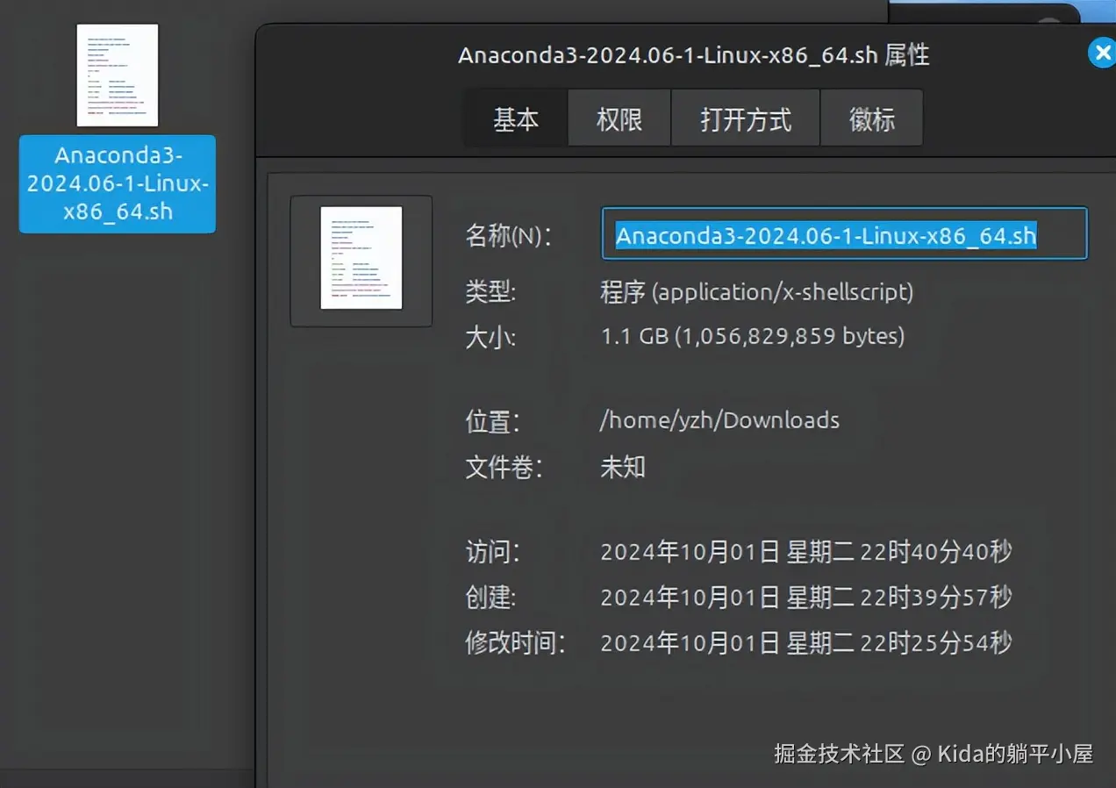The height and width of the screenshot is (788, 1116).
Task: Close the properties dialog with the blue X
Action: 1101,53
